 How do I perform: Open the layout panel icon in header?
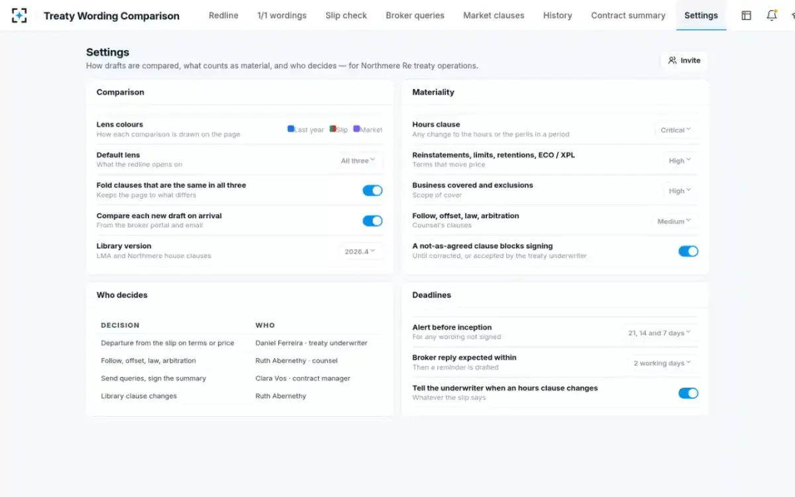click(746, 15)
